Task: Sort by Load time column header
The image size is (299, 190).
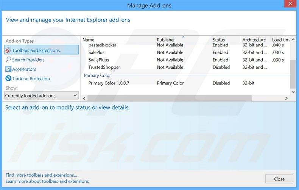Action: point(280,40)
